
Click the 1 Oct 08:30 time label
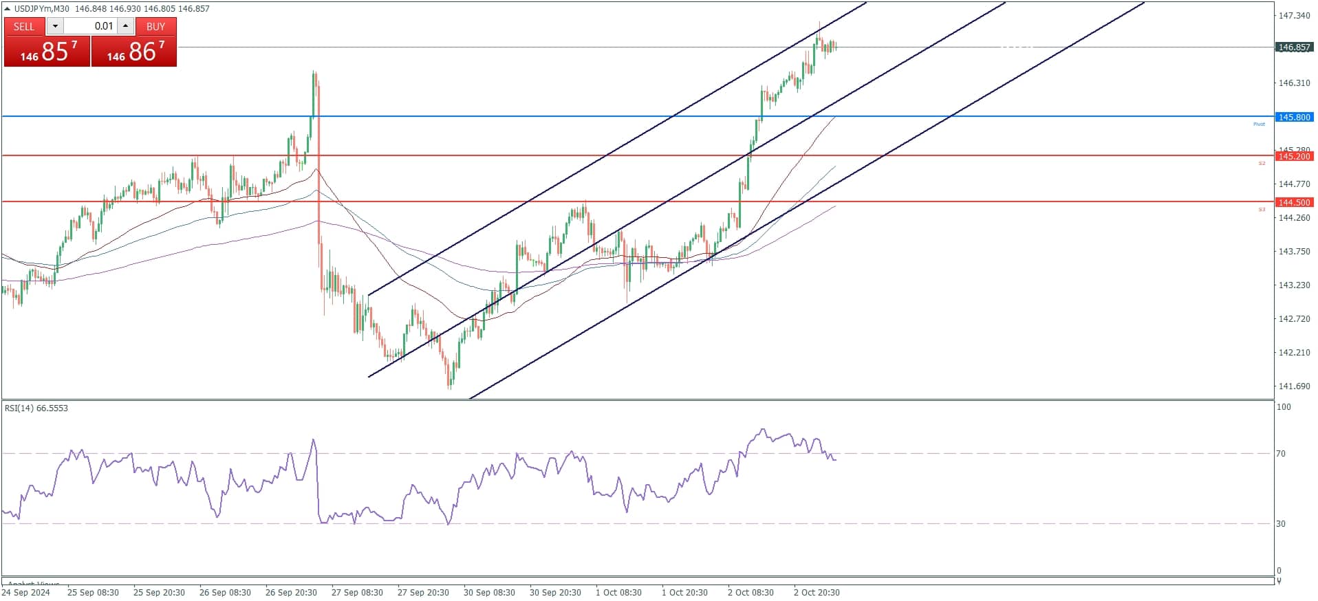point(618,593)
